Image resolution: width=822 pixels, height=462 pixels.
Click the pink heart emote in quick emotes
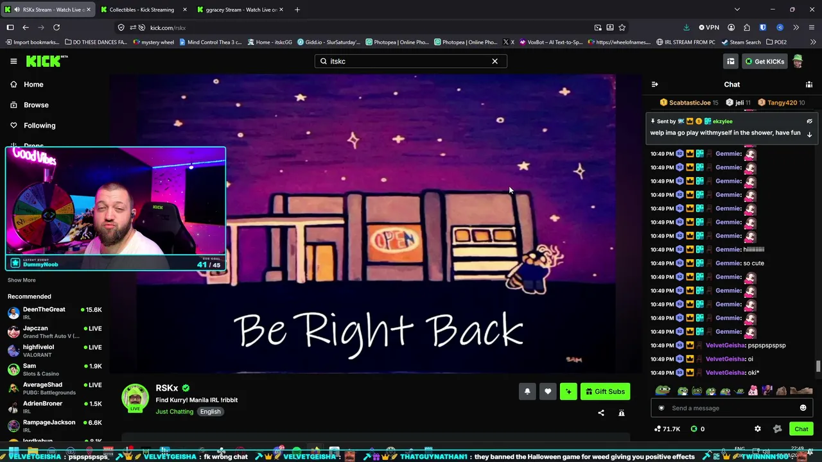pyautogui.click(x=753, y=391)
